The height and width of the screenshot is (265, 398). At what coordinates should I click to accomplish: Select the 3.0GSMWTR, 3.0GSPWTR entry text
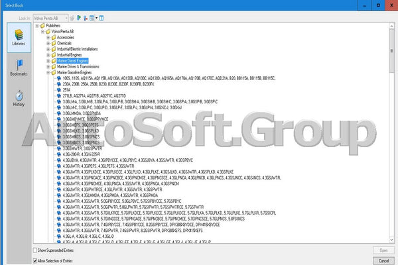(x=82, y=148)
